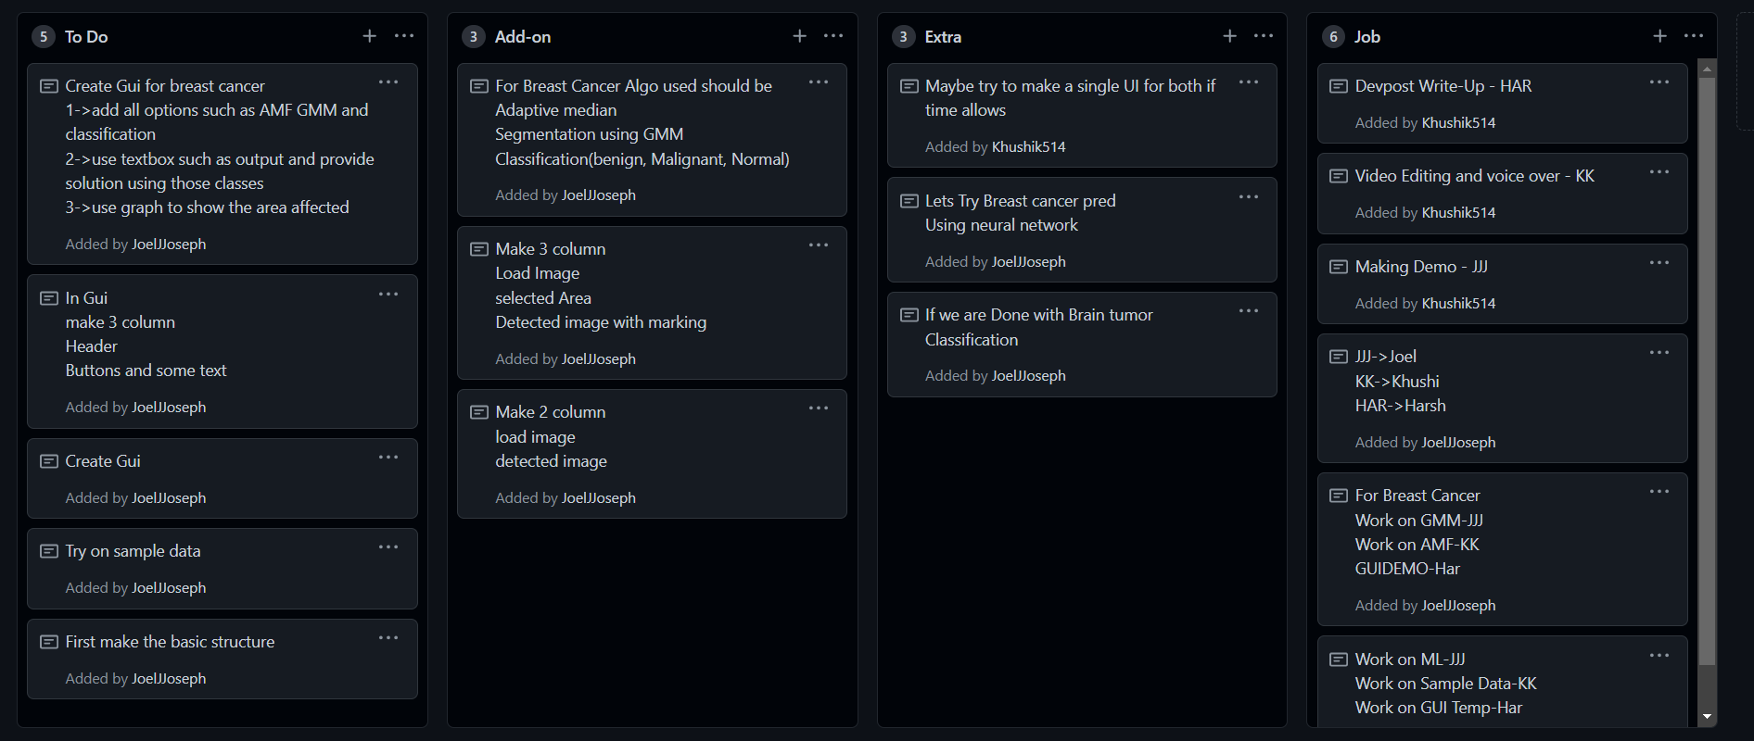Open Extra column three-dot menu
The width and height of the screenshot is (1754, 741).
click(1264, 36)
